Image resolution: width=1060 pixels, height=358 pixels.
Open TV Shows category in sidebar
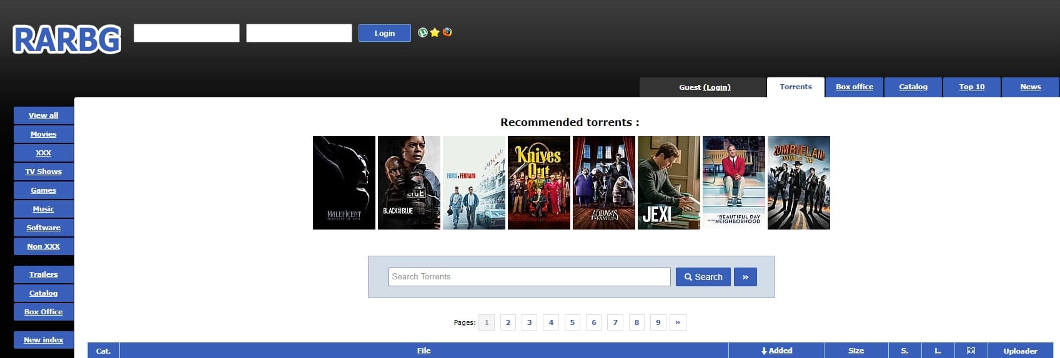tap(44, 172)
